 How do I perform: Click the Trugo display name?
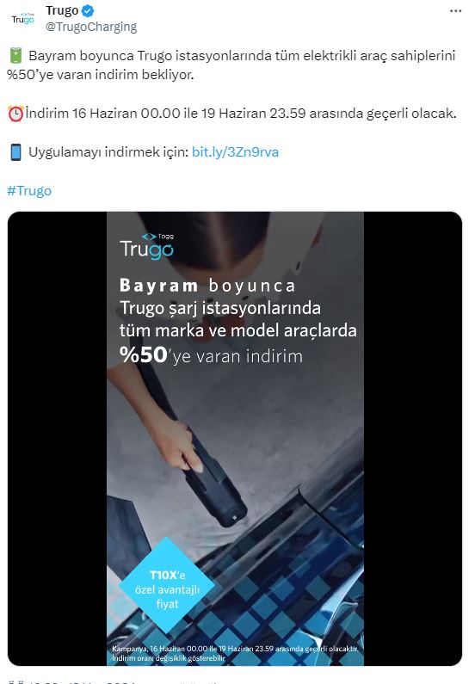62,10
